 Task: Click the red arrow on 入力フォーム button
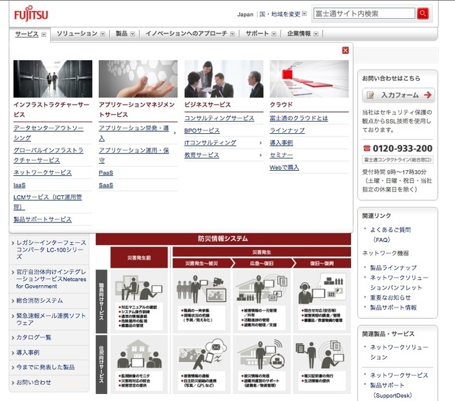[427, 95]
